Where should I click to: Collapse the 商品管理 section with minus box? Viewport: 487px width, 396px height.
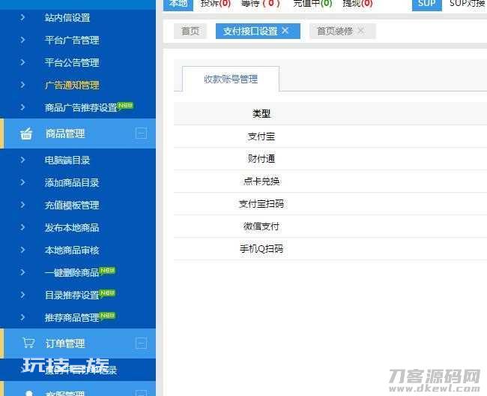coord(142,133)
